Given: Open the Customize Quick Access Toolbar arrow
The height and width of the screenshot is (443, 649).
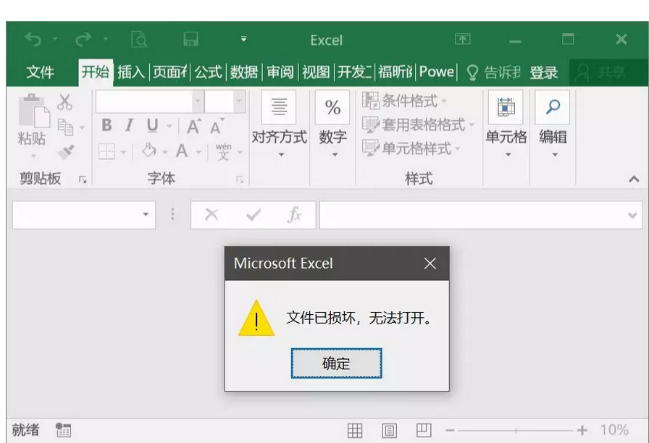Looking at the screenshot, I should [244, 39].
